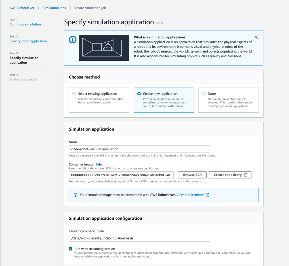
Task: Click Browse ECR button
Action: pyautogui.click(x=192, y=175)
